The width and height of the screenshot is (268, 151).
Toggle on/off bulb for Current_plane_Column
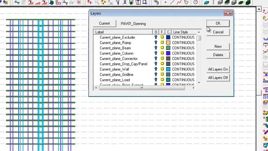point(156,53)
